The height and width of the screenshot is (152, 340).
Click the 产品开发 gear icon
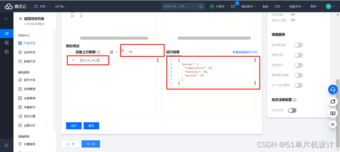pos(20,43)
